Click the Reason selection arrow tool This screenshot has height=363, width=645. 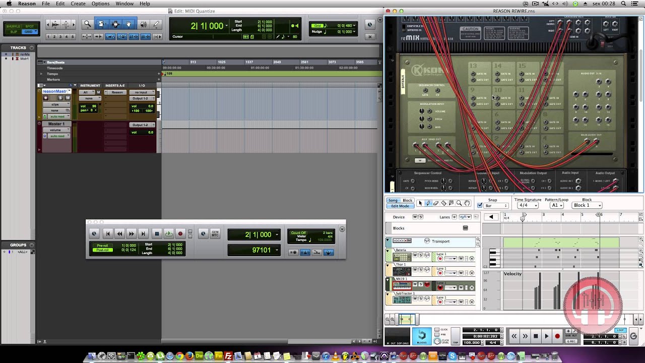421,203
